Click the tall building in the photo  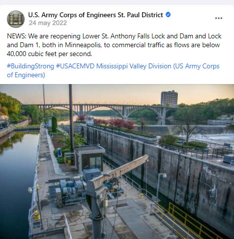(169, 99)
